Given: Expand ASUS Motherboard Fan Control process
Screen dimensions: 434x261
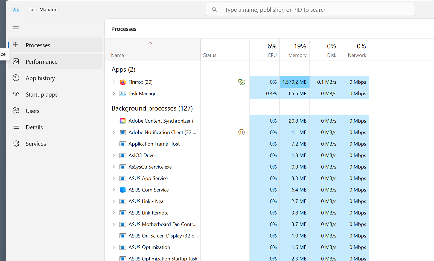Looking at the screenshot, I should pyautogui.click(x=114, y=224).
